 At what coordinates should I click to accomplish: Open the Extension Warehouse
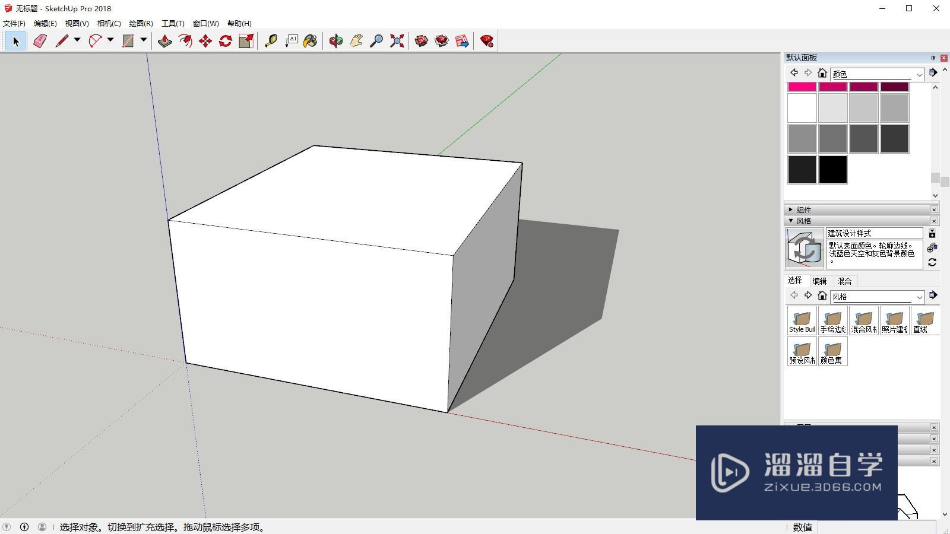coord(442,41)
